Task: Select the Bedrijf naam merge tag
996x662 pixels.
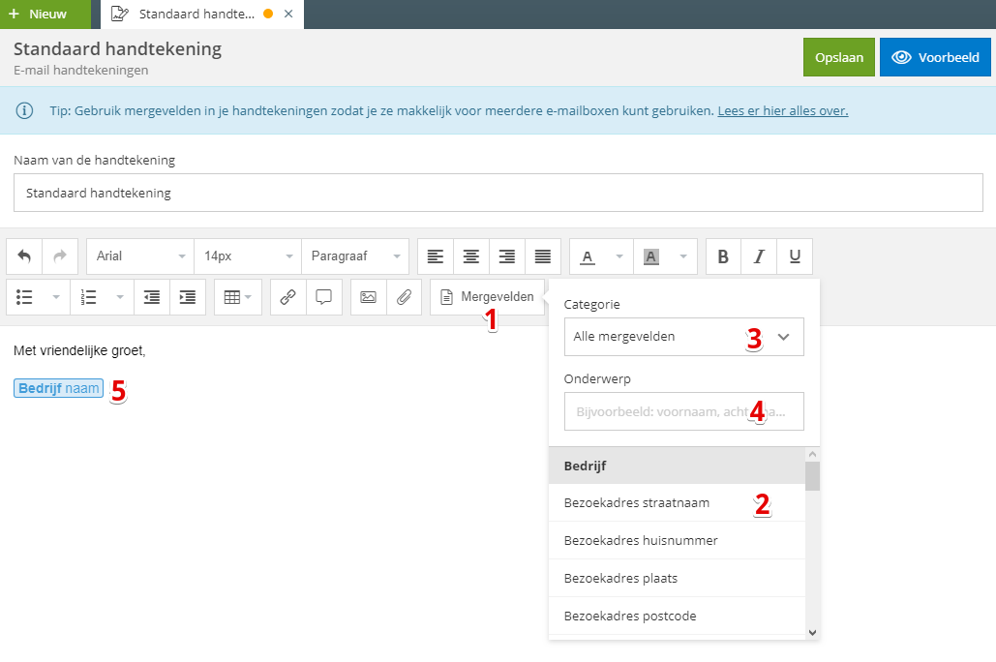Action: 58,388
